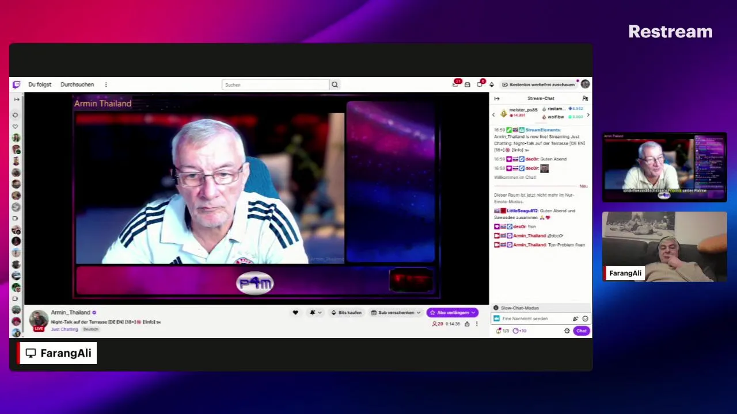The image size is (737, 414).
Task: Open the chat community users icon
Action: point(585,98)
